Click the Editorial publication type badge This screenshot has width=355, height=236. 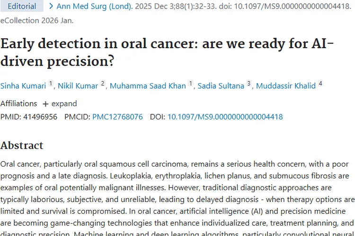click(22, 6)
